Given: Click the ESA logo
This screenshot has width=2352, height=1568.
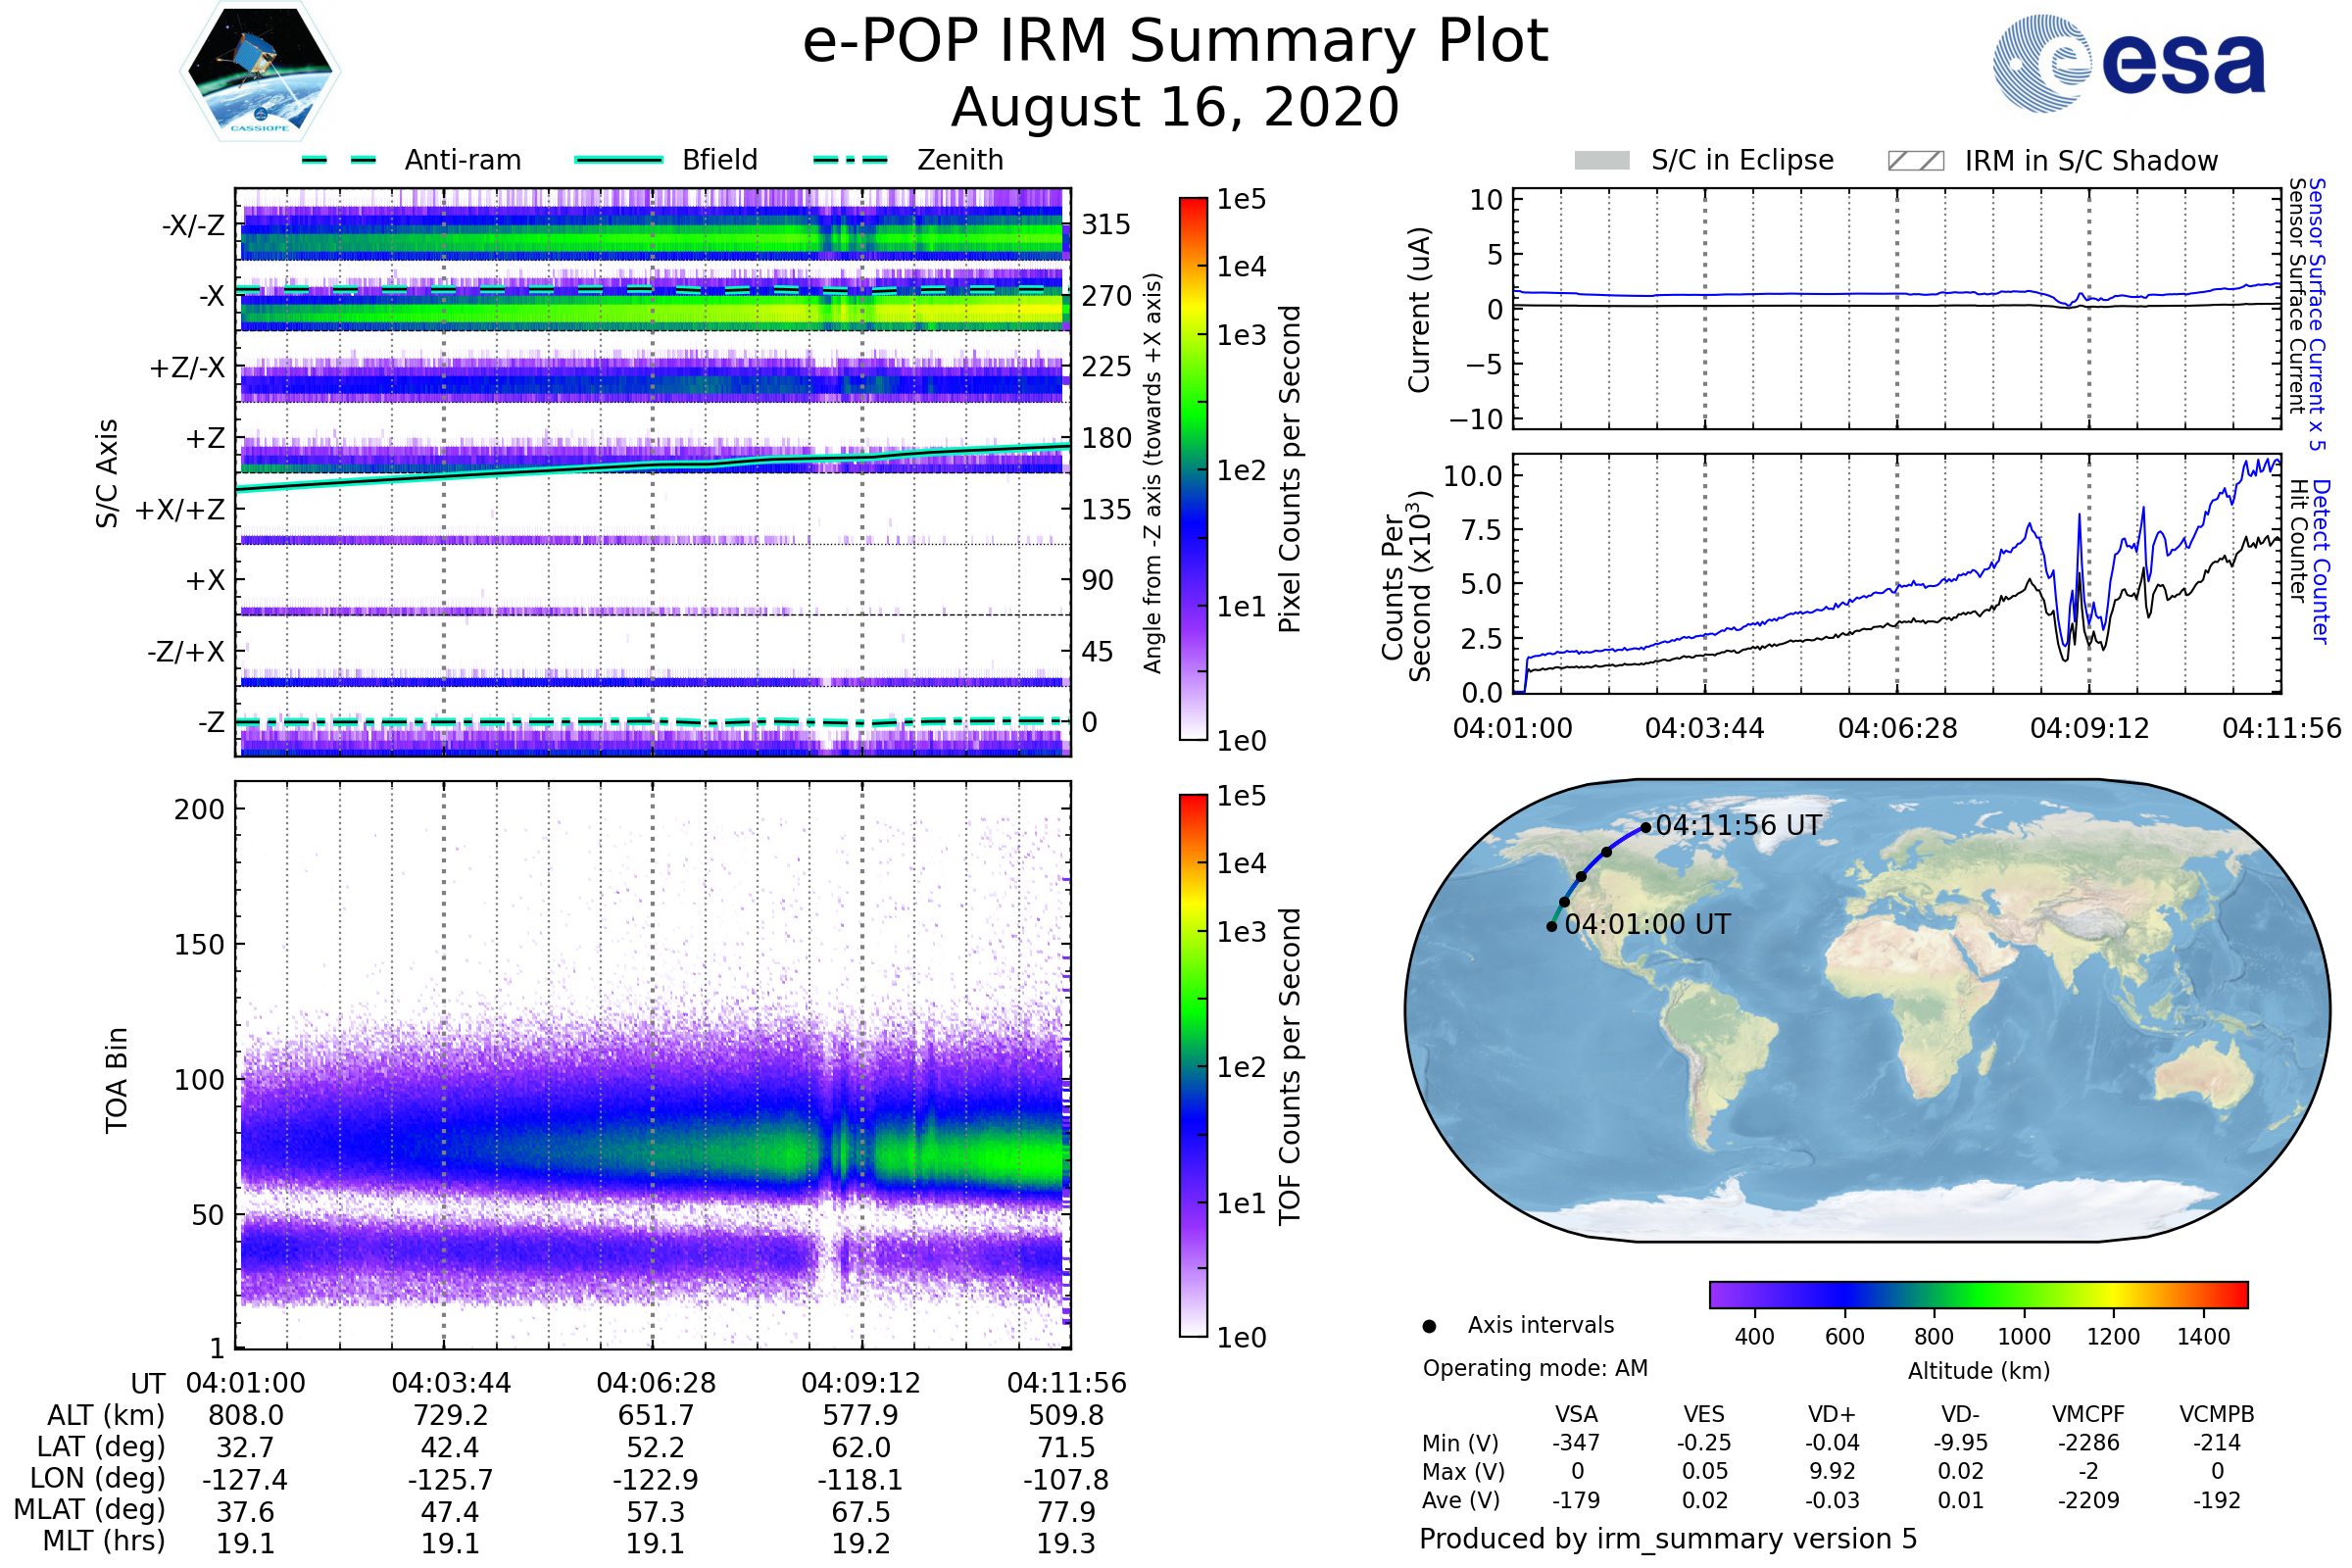Looking at the screenshot, I should pos(2128,63).
